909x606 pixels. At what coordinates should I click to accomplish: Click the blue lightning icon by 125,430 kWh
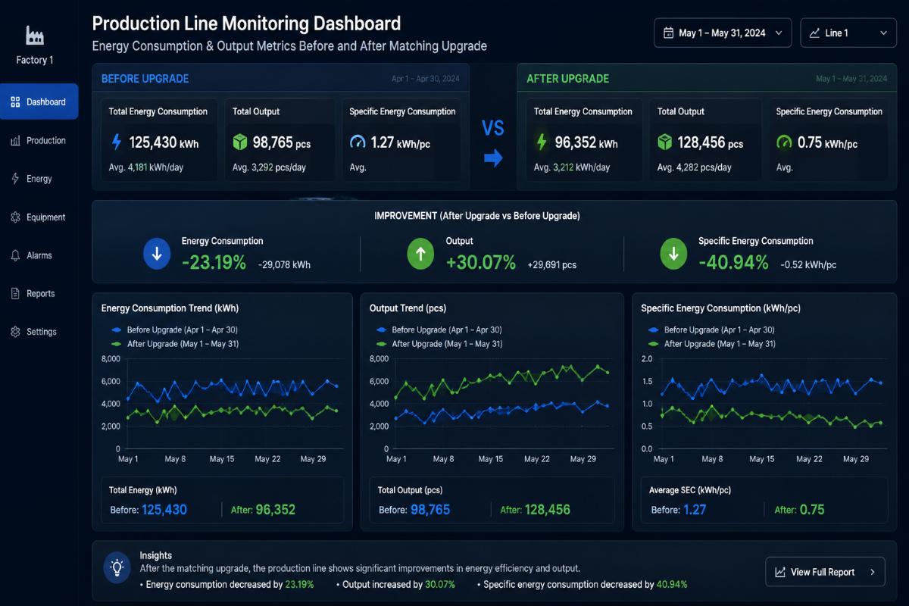tap(117, 142)
